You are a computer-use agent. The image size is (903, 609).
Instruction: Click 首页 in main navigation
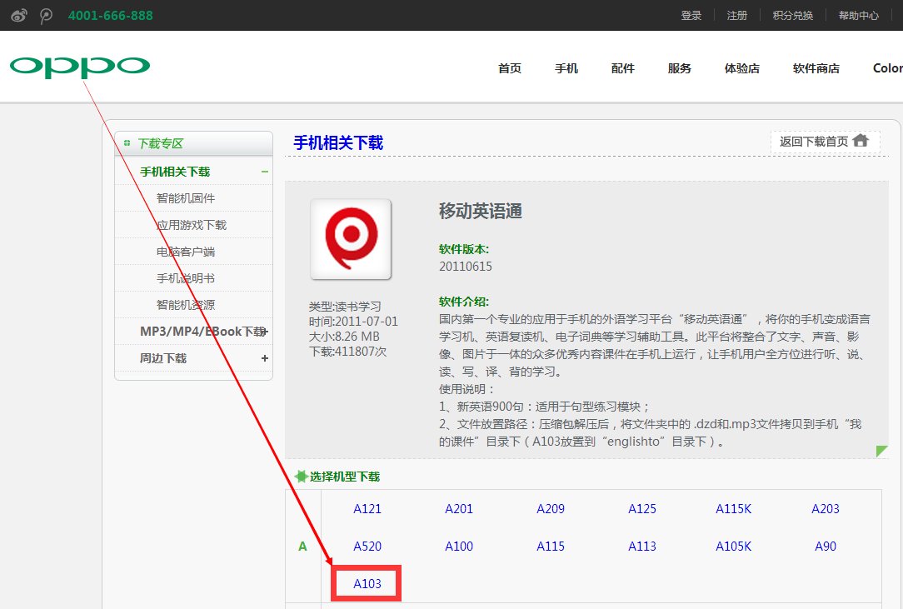tap(510, 68)
